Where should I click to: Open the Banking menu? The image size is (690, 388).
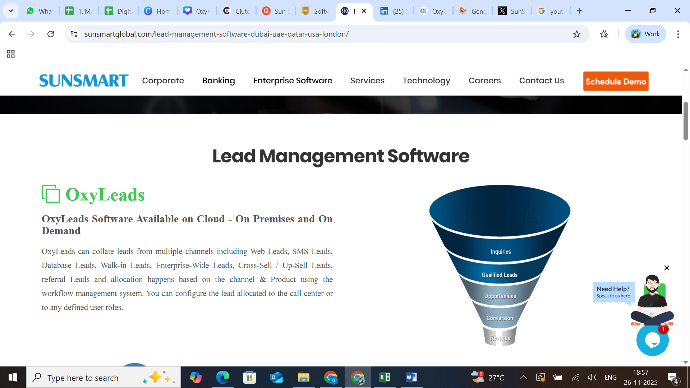(x=218, y=80)
